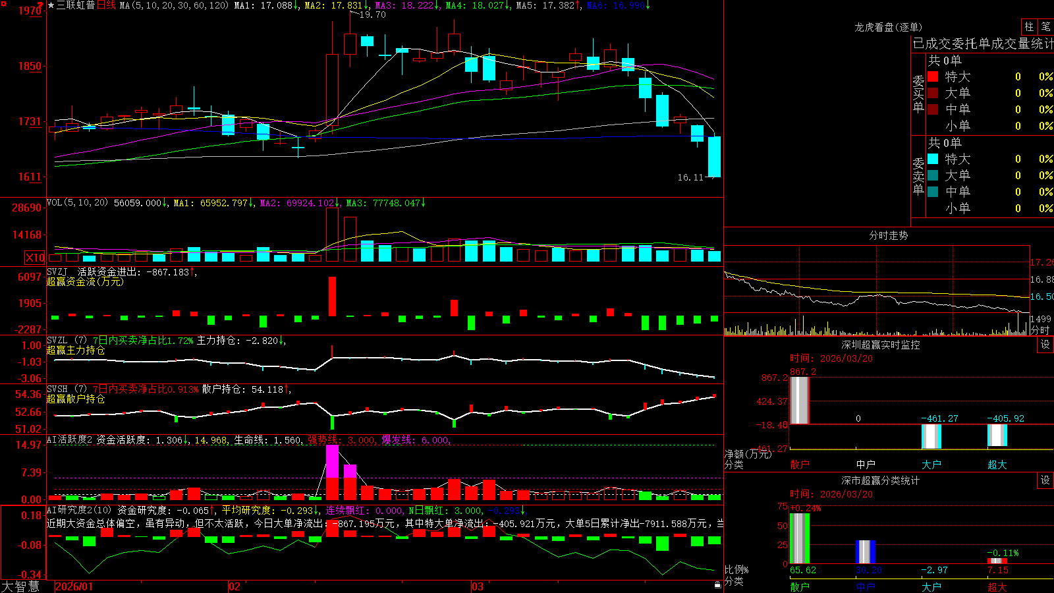Screen dimensions: 1054x593
Task: Click the blue 30.20 中户 bar in 分类统计
Action: 866,552
